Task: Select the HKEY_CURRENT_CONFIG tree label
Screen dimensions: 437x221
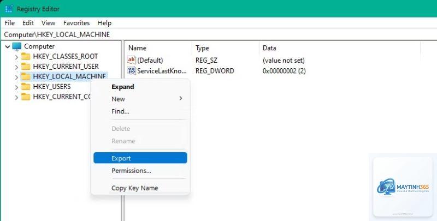Action: coord(62,97)
